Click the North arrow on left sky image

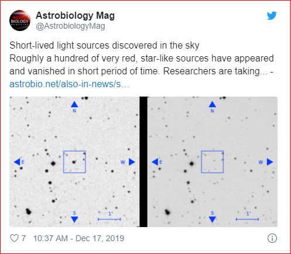74,104
